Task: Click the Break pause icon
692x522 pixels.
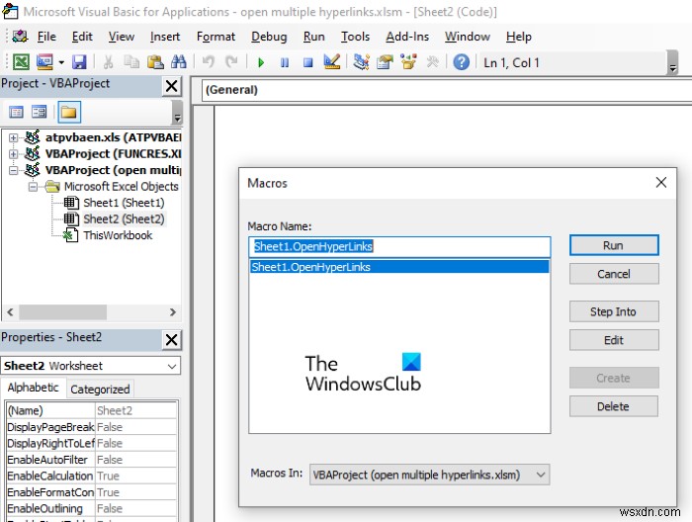Action: (285, 62)
